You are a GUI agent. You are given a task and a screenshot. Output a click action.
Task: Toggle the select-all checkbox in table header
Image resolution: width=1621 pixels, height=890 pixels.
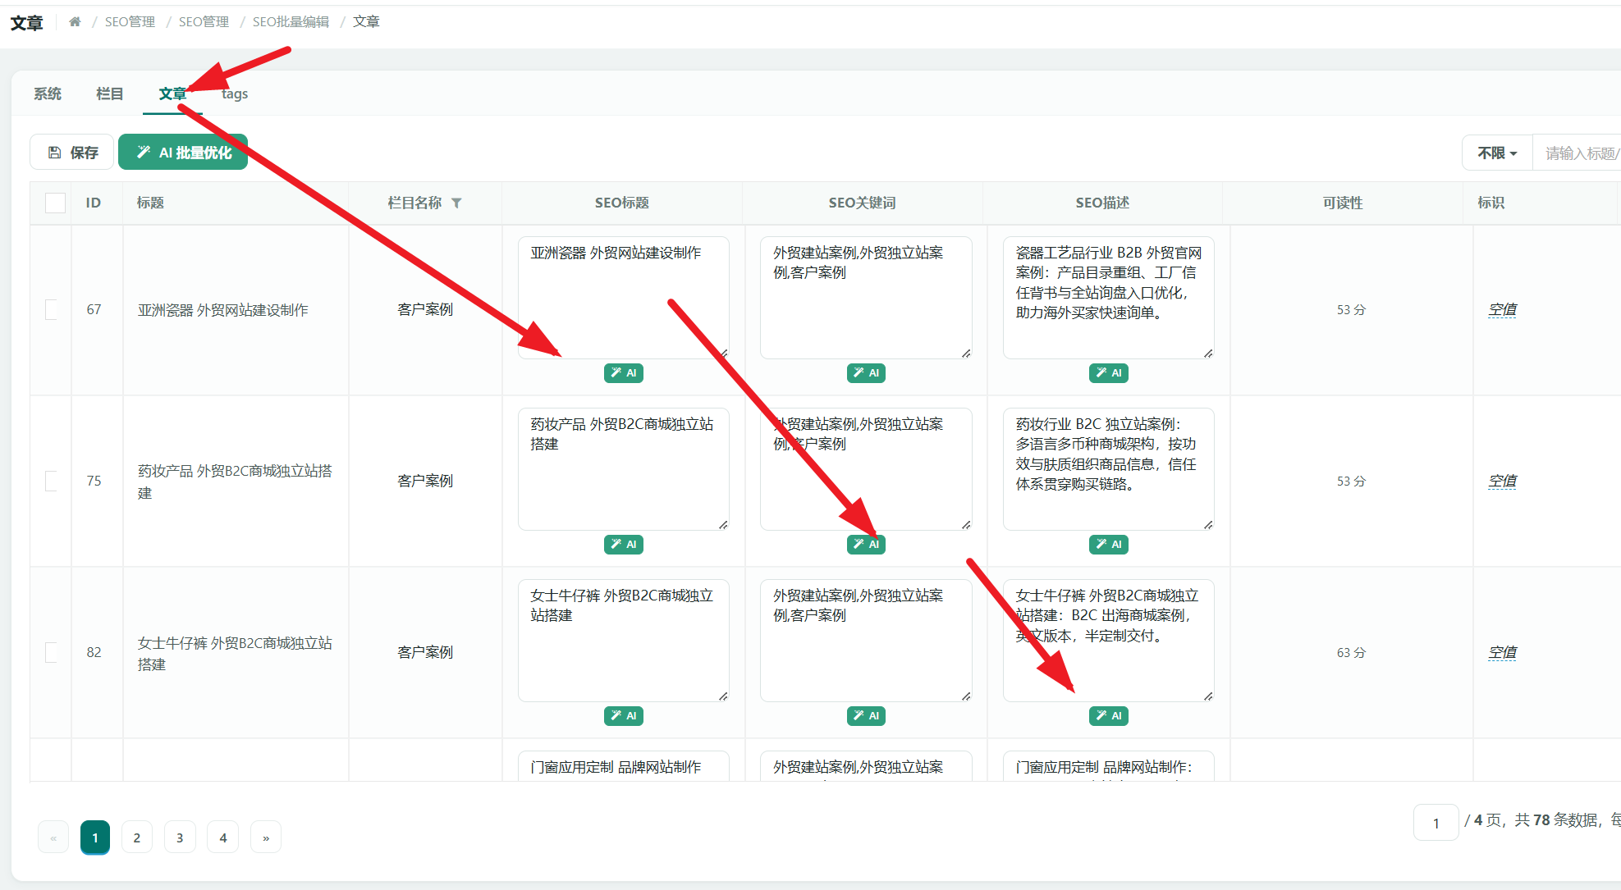55,203
